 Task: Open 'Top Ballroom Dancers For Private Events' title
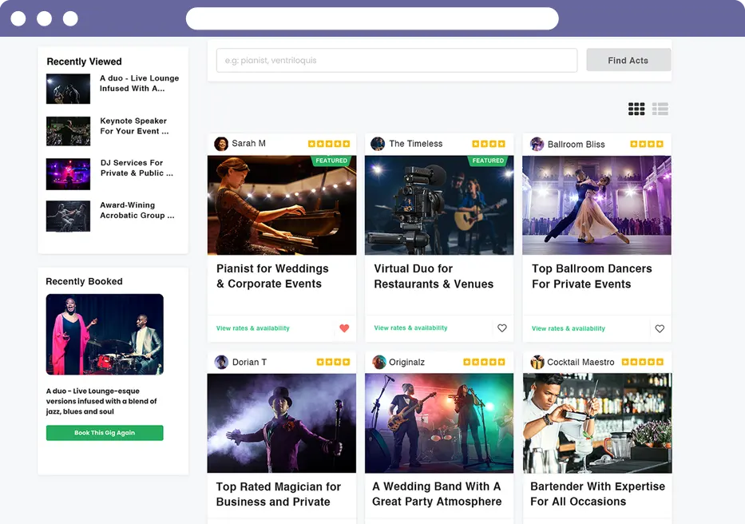(592, 276)
